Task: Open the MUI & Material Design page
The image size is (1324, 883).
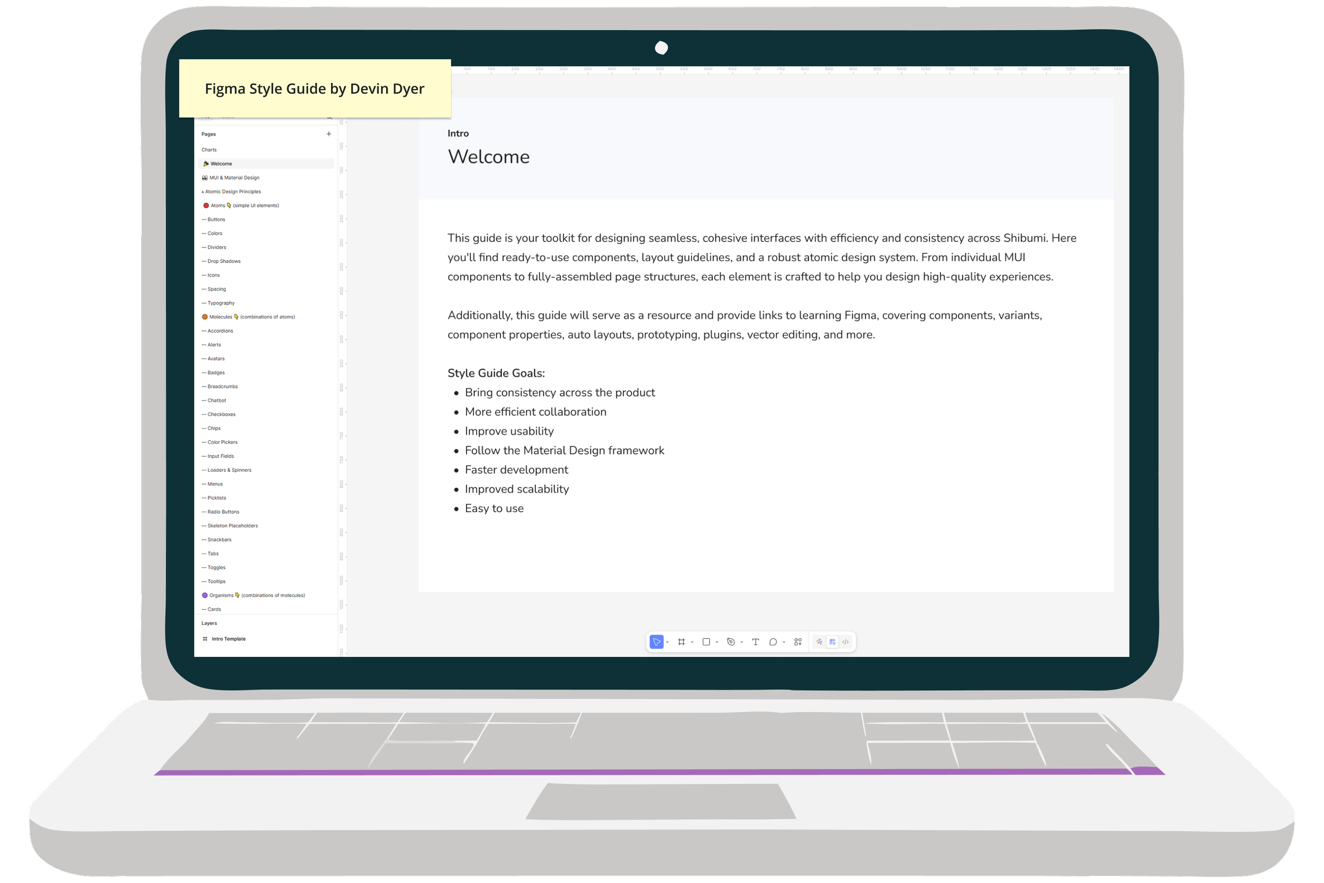Action: [234, 177]
